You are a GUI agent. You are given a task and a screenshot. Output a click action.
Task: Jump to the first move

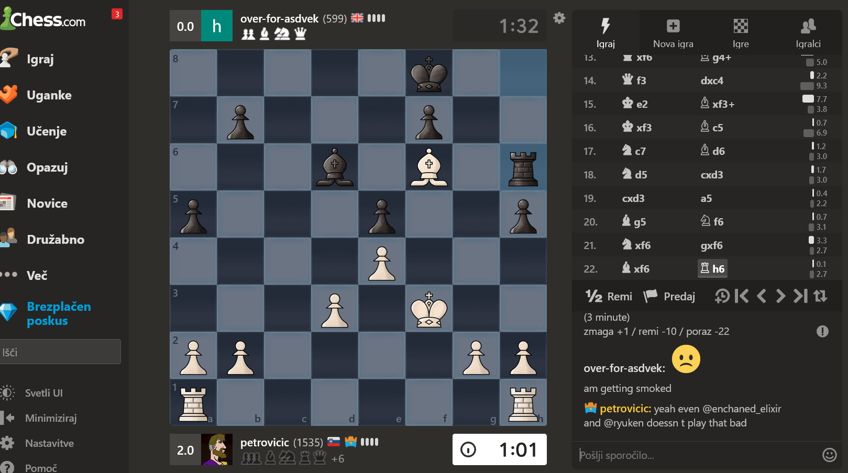(x=742, y=296)
